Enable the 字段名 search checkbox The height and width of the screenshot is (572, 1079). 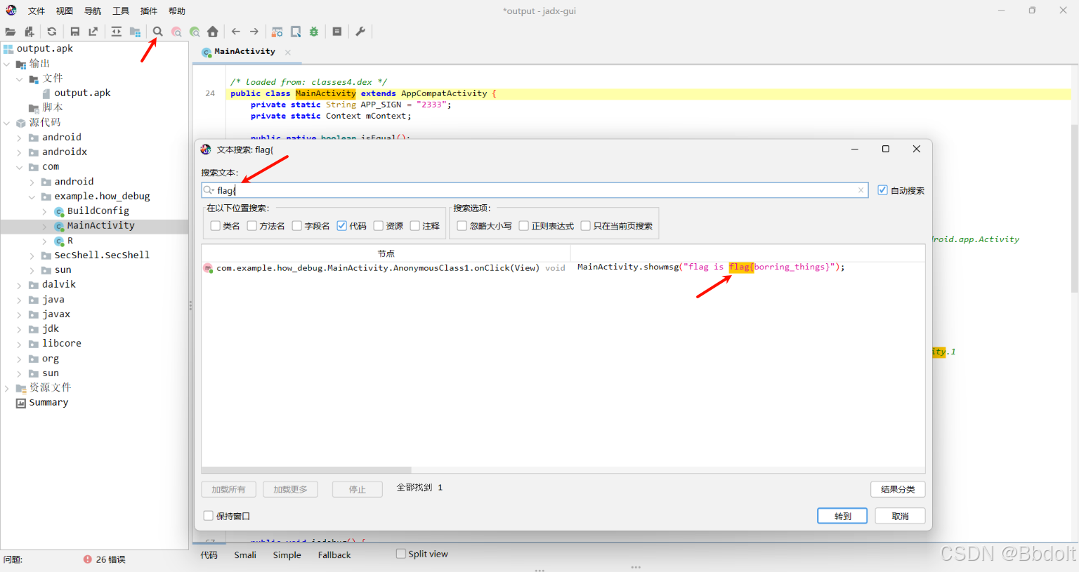pyautogui.click(x=297, y=226)
